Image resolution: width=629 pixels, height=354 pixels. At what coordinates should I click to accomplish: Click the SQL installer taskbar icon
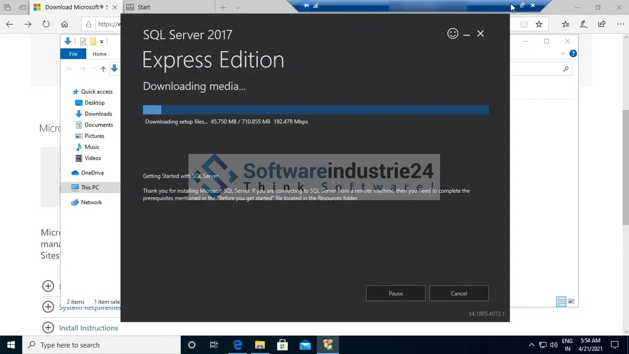click(x=328, y=345)
